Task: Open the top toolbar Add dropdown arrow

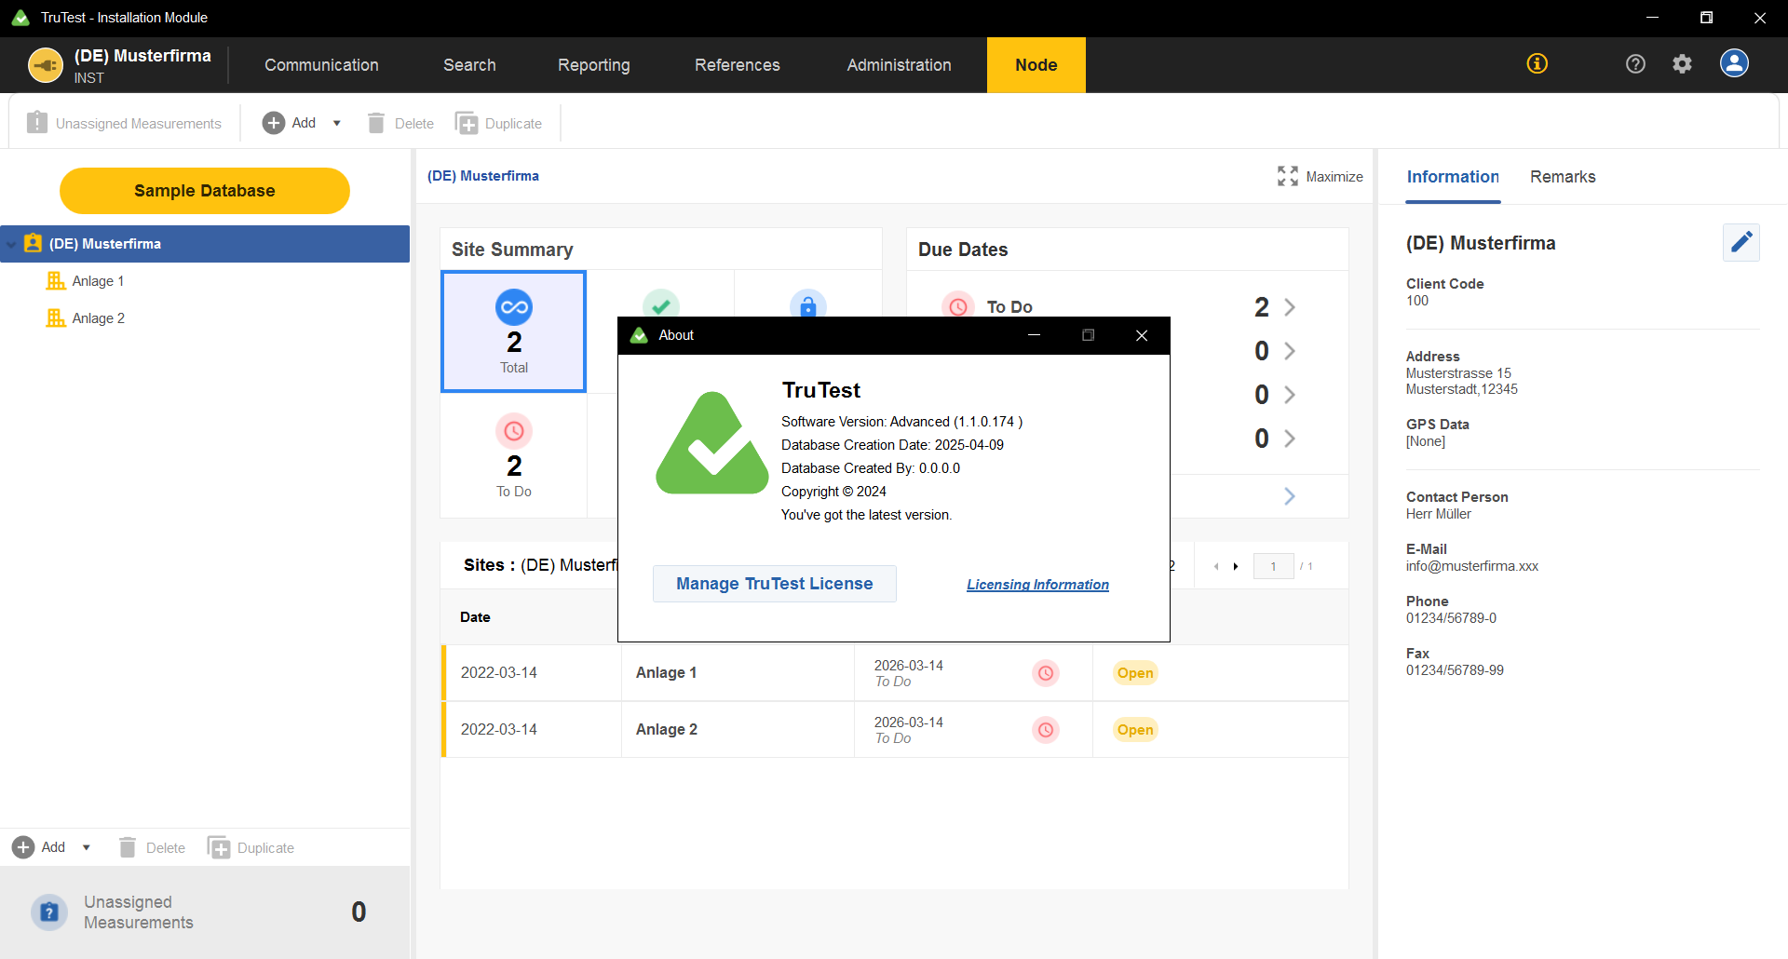Action: tap(337, 123)
